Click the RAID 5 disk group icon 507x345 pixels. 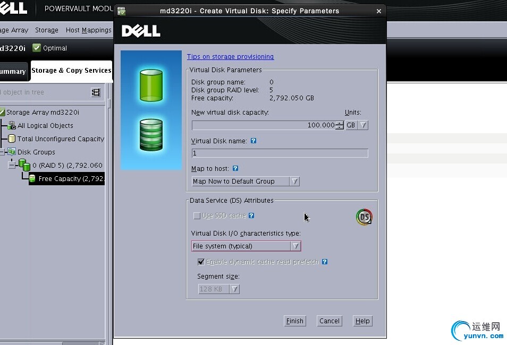pyautogui.click(x=24, y=165)
